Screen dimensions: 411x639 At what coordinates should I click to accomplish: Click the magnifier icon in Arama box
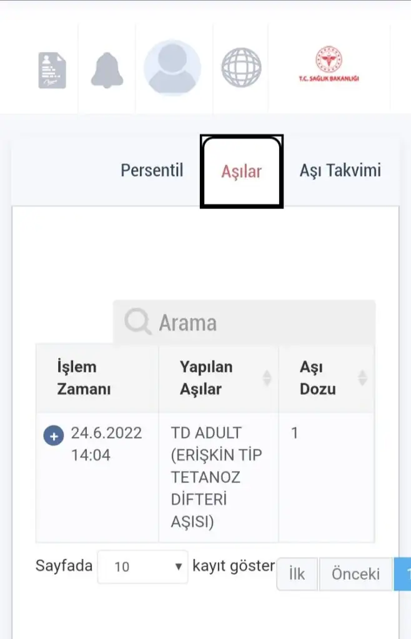pyautogui.click(x=137, y=321)
